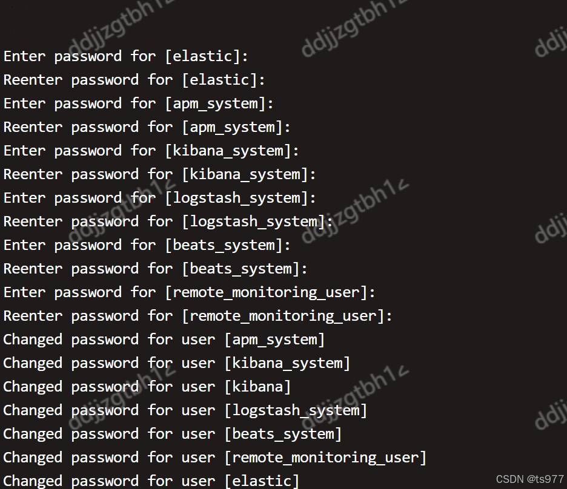Click the 'Reenter password for [apm_system]' line
This screenshot has width=567, height=489.
(x=147, y=127)
